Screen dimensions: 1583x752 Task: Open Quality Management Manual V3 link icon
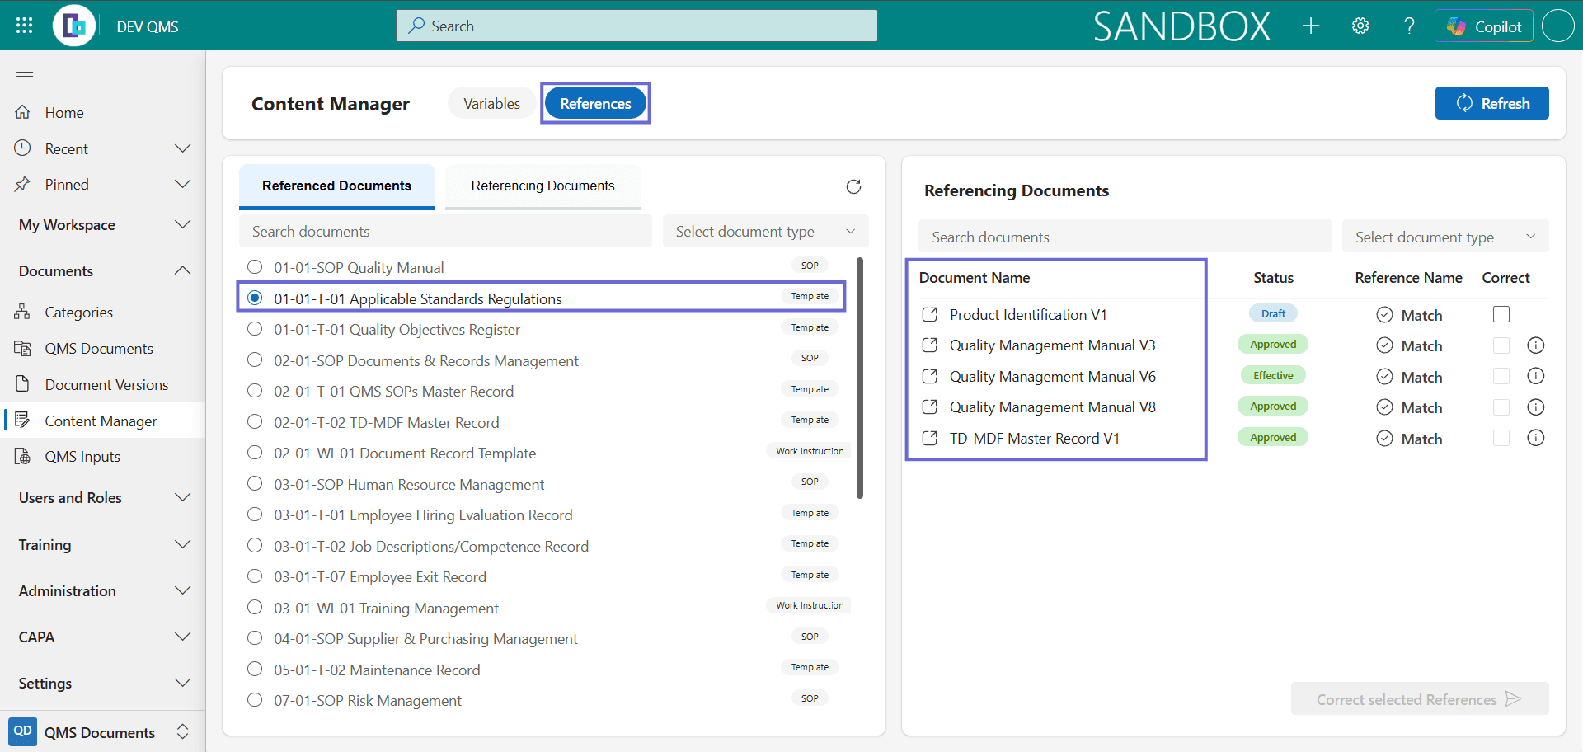click(930, 345)
